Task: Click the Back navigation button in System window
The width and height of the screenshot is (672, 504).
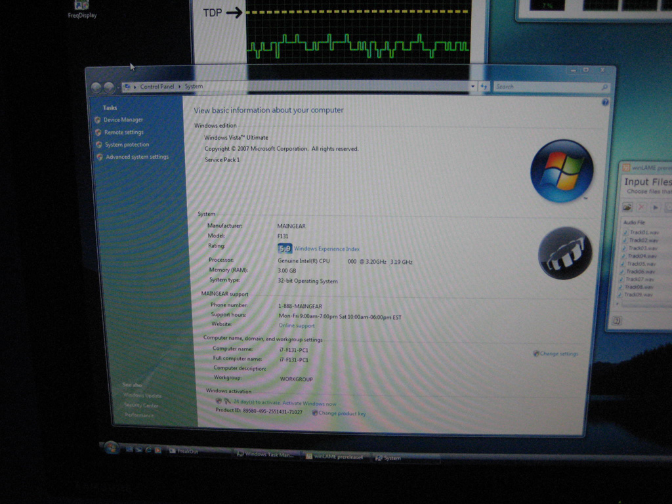Action: click(x=96, y=88)
